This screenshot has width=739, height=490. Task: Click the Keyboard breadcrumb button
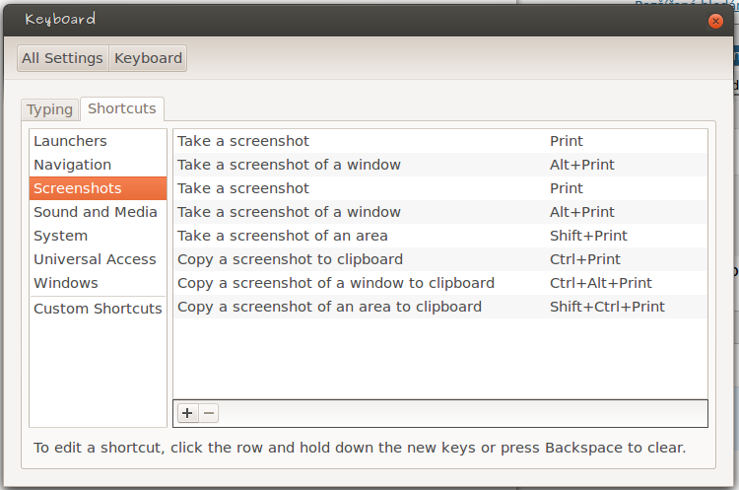148,58
